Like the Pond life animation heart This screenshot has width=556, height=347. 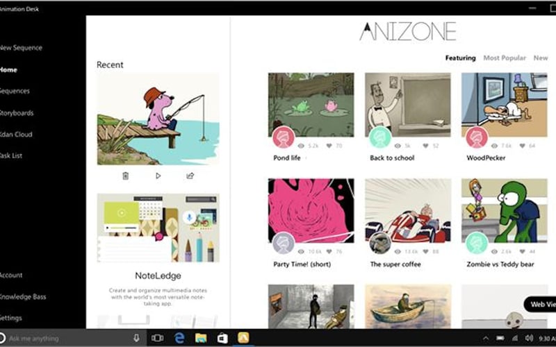(x=329, y=146)
